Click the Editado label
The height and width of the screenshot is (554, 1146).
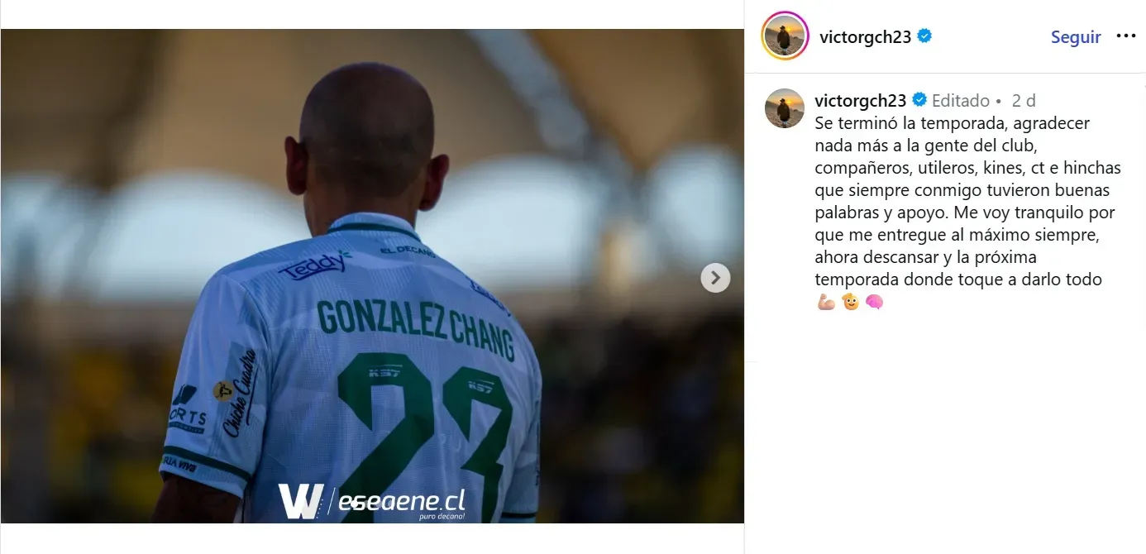(x=961, y=101)
